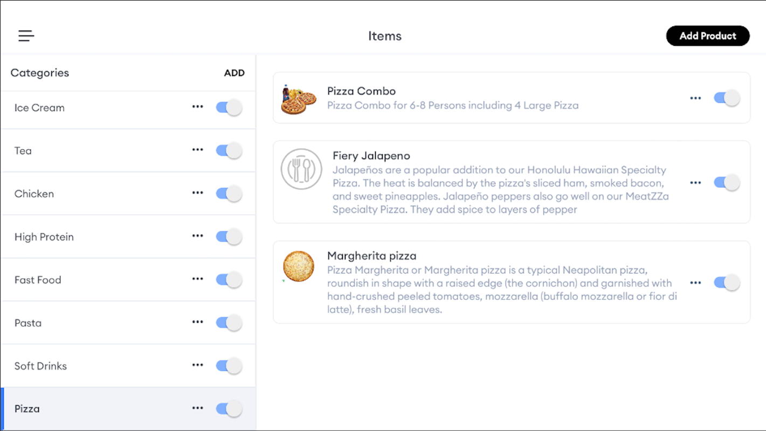766x431 pixels.
Task: Open the hamburger menu icon
Action: (x=26, y=36)
